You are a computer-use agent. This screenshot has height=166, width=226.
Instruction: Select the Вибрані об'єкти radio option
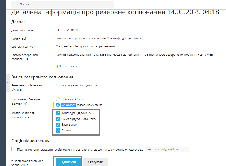[x=58, y=99]
